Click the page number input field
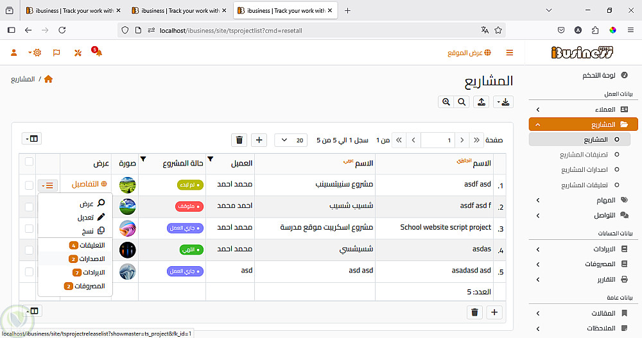 point(438,140)
